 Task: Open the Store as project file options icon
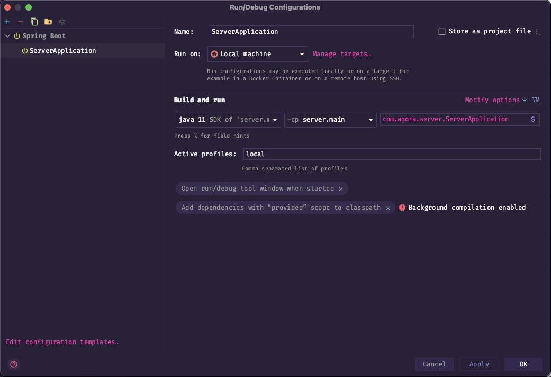coord(538,32)
